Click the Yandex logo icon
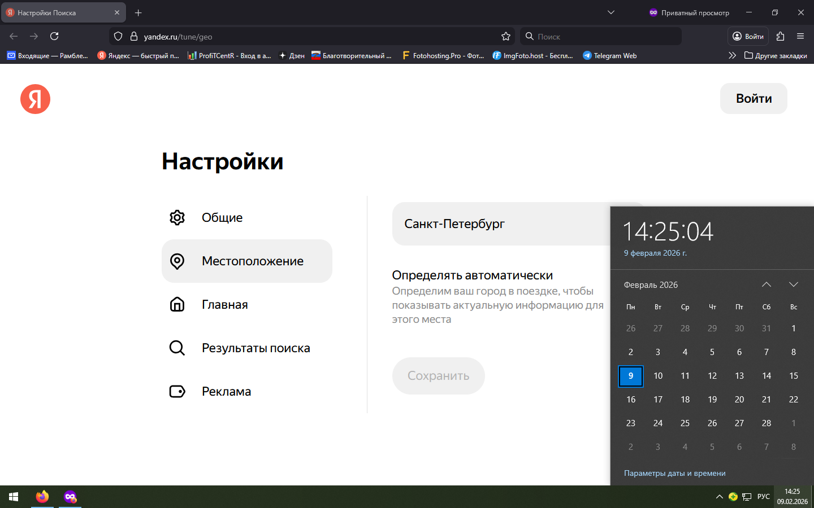814x508 pixels. click(35, 99)
